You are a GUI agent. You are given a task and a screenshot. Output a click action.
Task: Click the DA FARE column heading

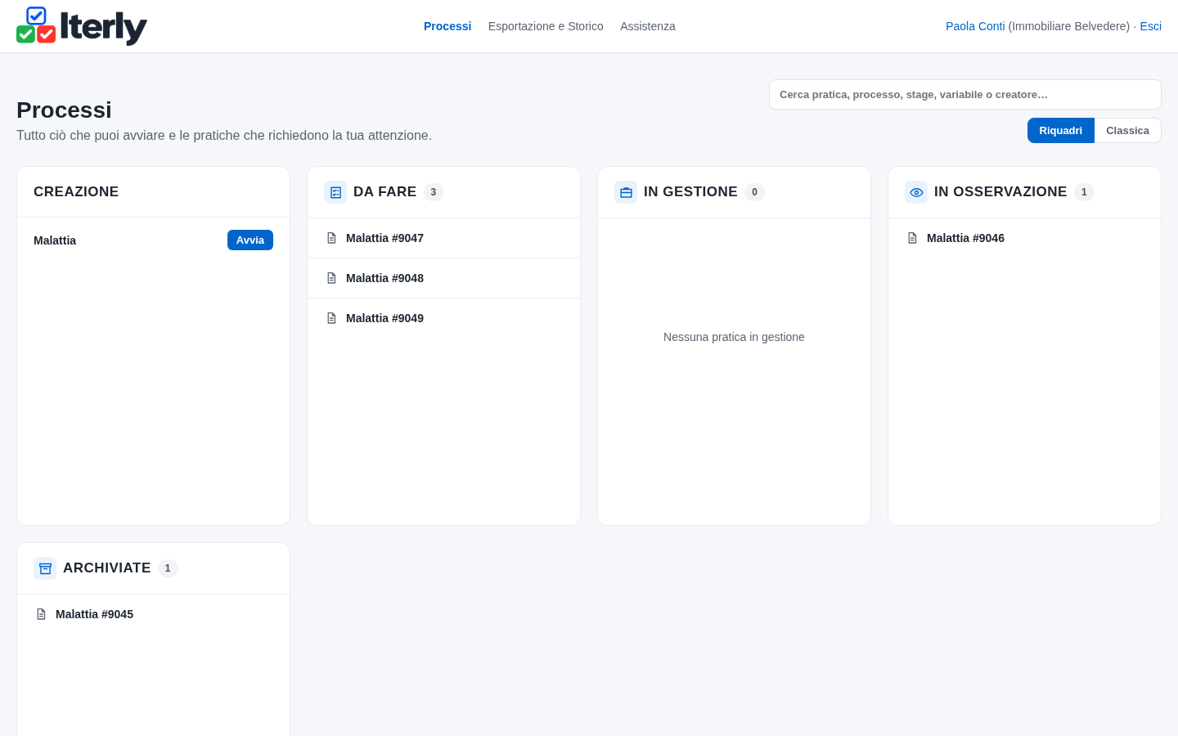pos(384,191)
